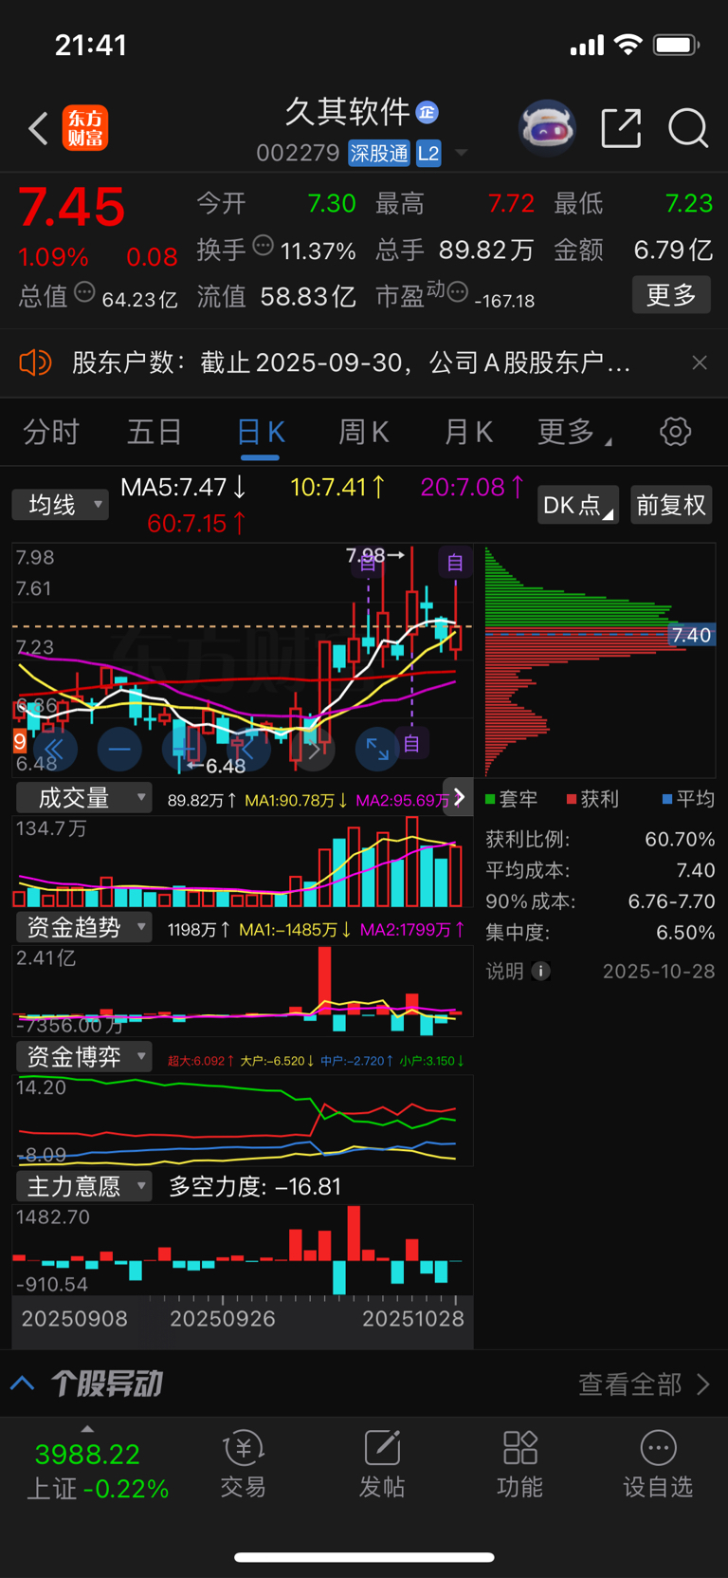
Task: Tap the 集中度 6.50% value
Action: tap(685, 933)
